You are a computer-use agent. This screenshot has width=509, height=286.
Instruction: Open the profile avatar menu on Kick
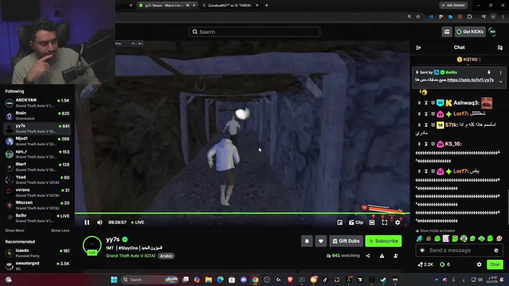pyautogui.click(x=493, y=32)
